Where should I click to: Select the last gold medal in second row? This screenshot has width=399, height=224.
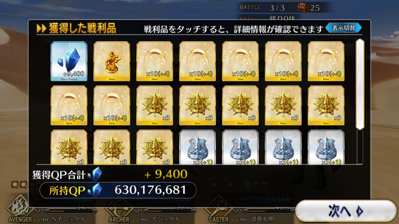pos(326,106)
